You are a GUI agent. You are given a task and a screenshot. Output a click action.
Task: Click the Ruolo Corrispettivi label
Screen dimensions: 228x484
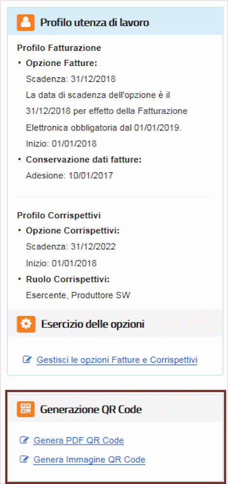68,279
